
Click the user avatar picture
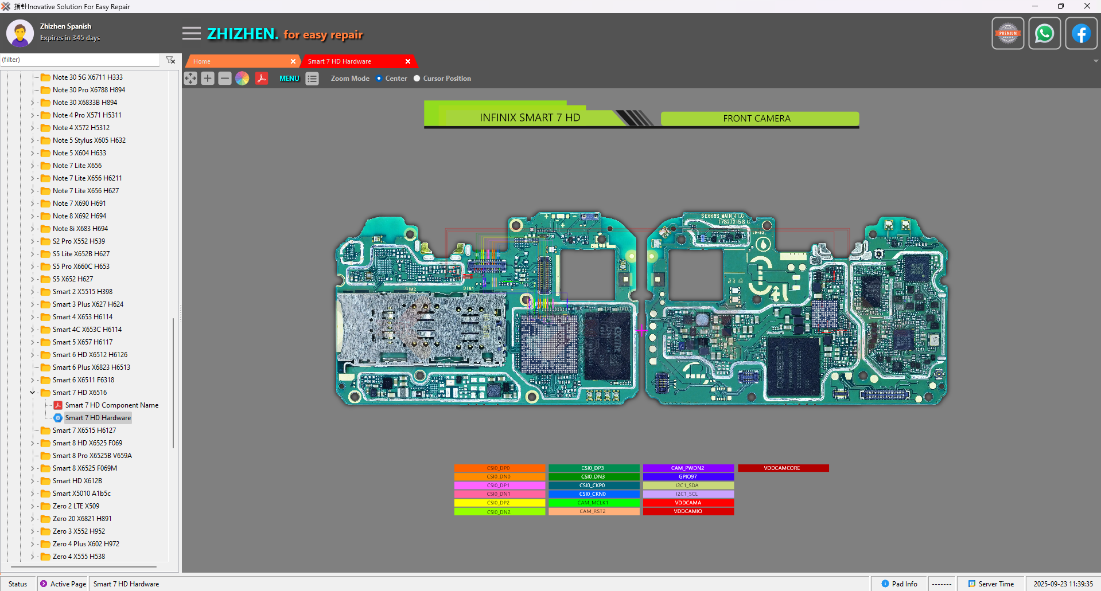tap(20, 33)
